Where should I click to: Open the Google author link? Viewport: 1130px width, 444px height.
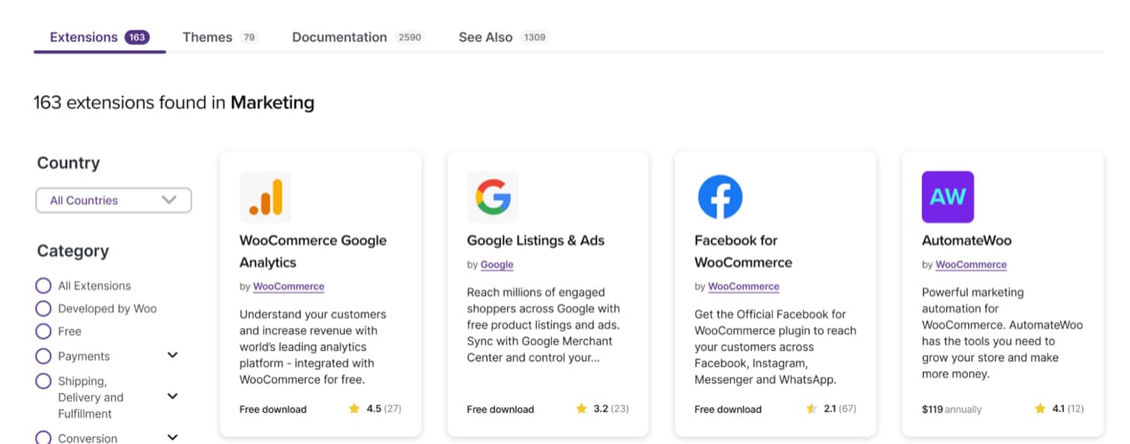[497, 265]
